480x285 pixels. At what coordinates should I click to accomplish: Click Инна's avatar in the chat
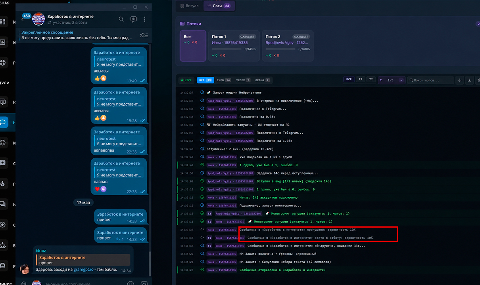click(25, 269)
